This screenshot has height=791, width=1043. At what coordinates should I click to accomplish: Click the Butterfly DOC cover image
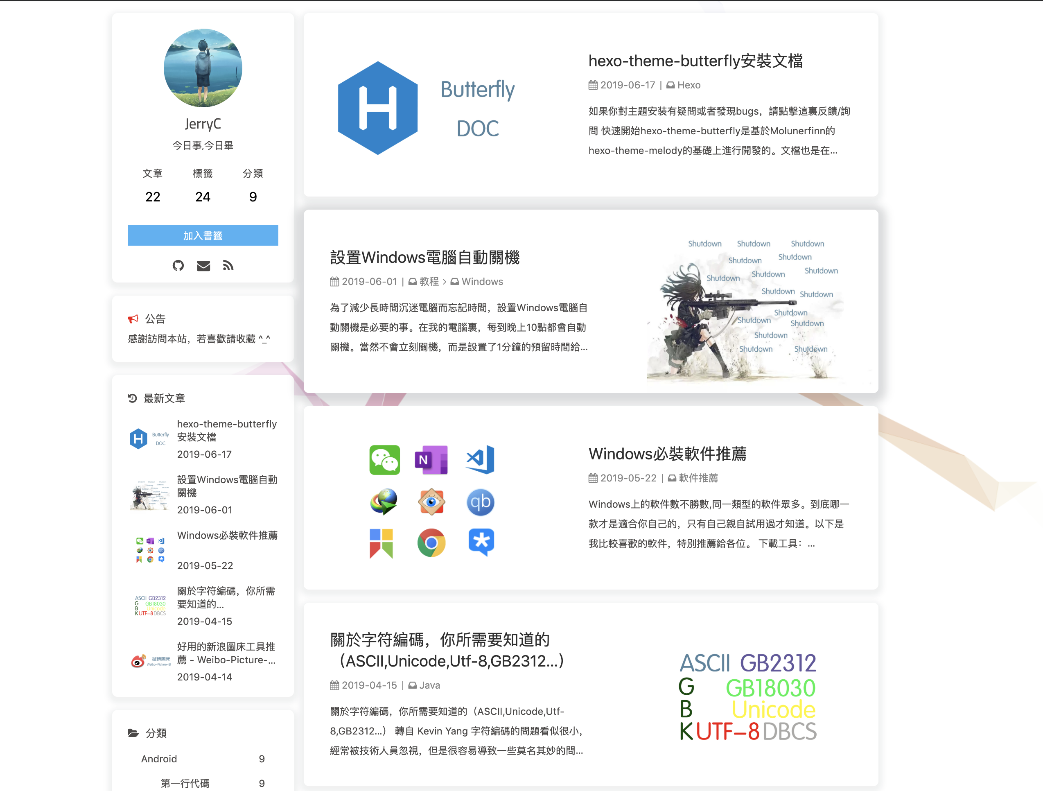coord(427,108)
